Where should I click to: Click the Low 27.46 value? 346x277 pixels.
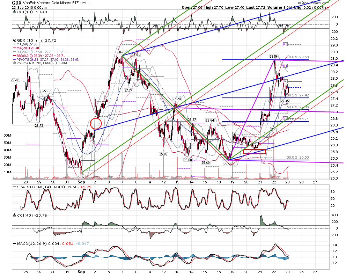pos(235,7)
